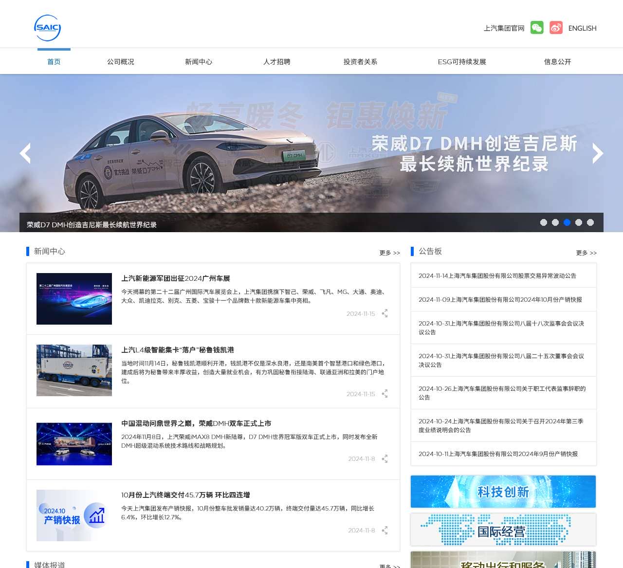Share icon for 秘鲁钱凯港 news item

click(385, 394)
